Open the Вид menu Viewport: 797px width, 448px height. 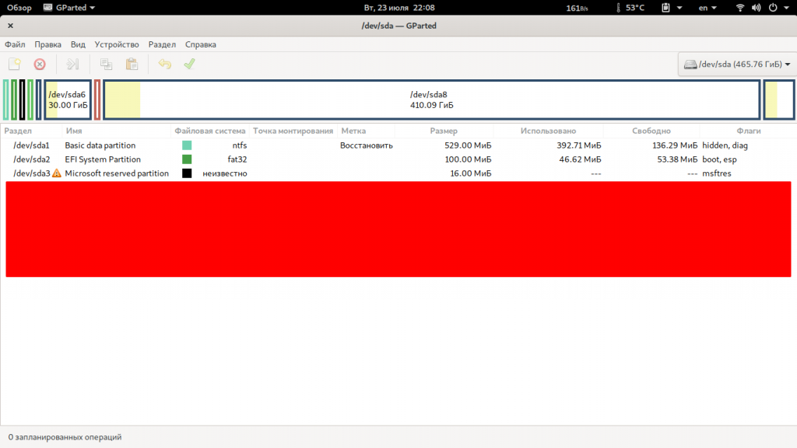(78, 44)
